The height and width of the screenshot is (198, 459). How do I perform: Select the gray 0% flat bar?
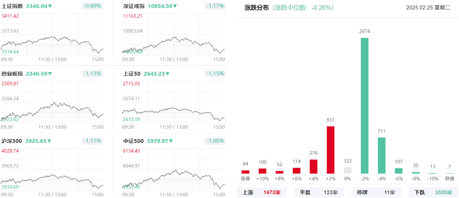coord(348,170)
